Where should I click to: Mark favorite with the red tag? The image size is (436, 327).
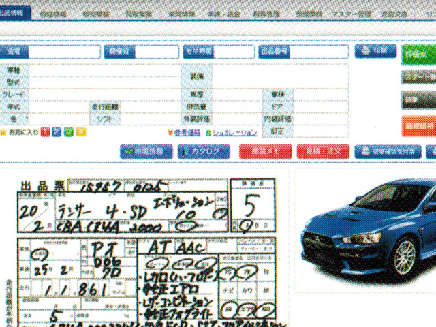pos(45,132)
